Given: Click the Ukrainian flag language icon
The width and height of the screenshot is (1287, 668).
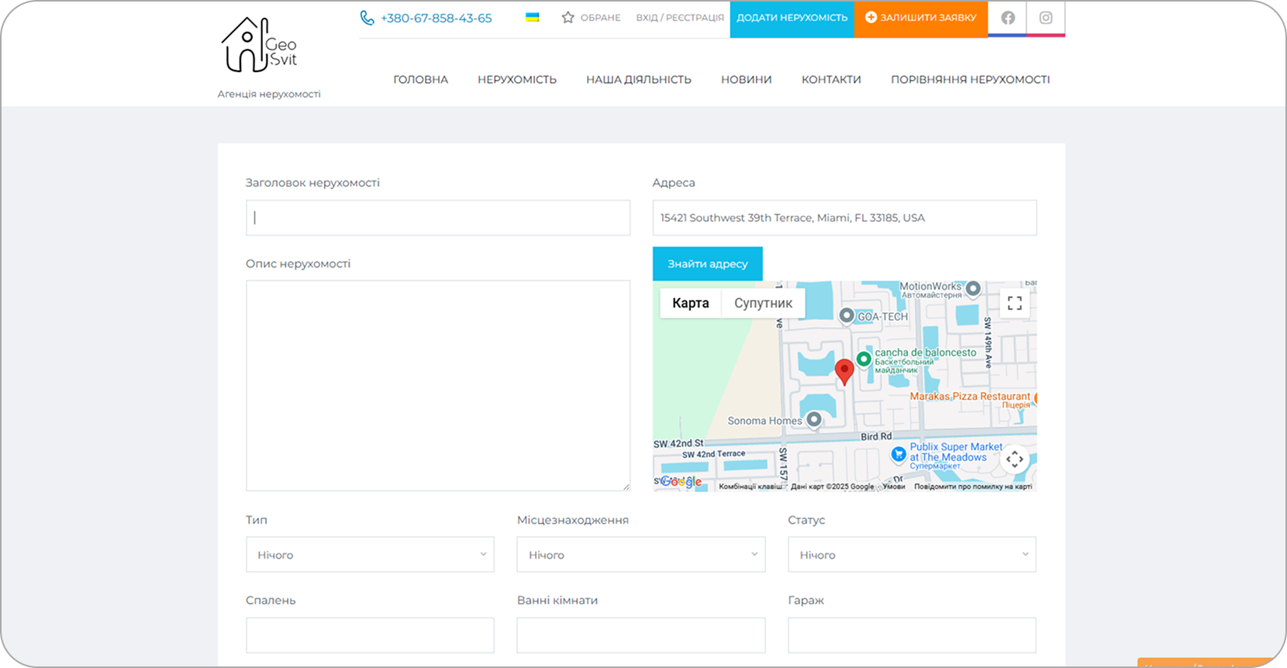Looking at the screenshot, I should pos(533,17).
